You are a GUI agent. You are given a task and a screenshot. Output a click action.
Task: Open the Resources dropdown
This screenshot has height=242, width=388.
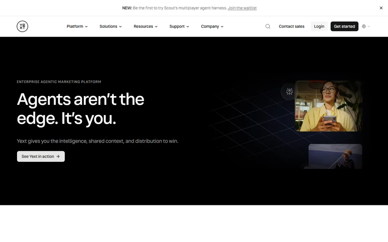tap(145, 26)
